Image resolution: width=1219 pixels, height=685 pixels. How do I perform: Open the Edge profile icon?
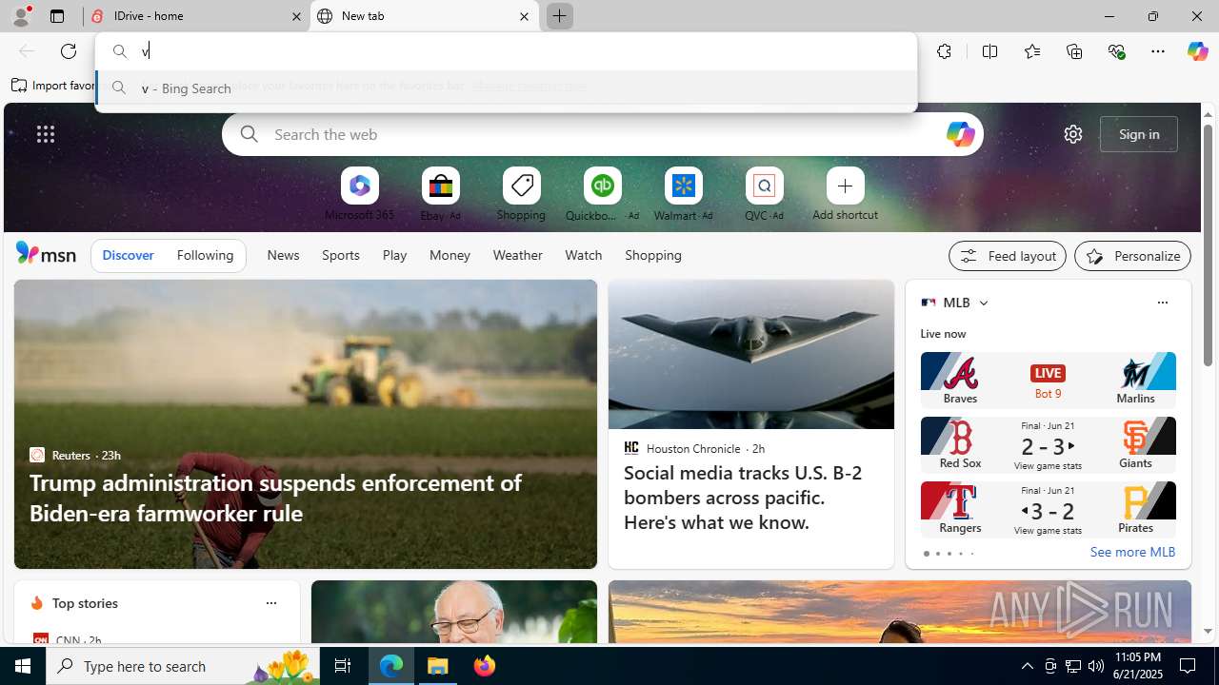[20, 16]
